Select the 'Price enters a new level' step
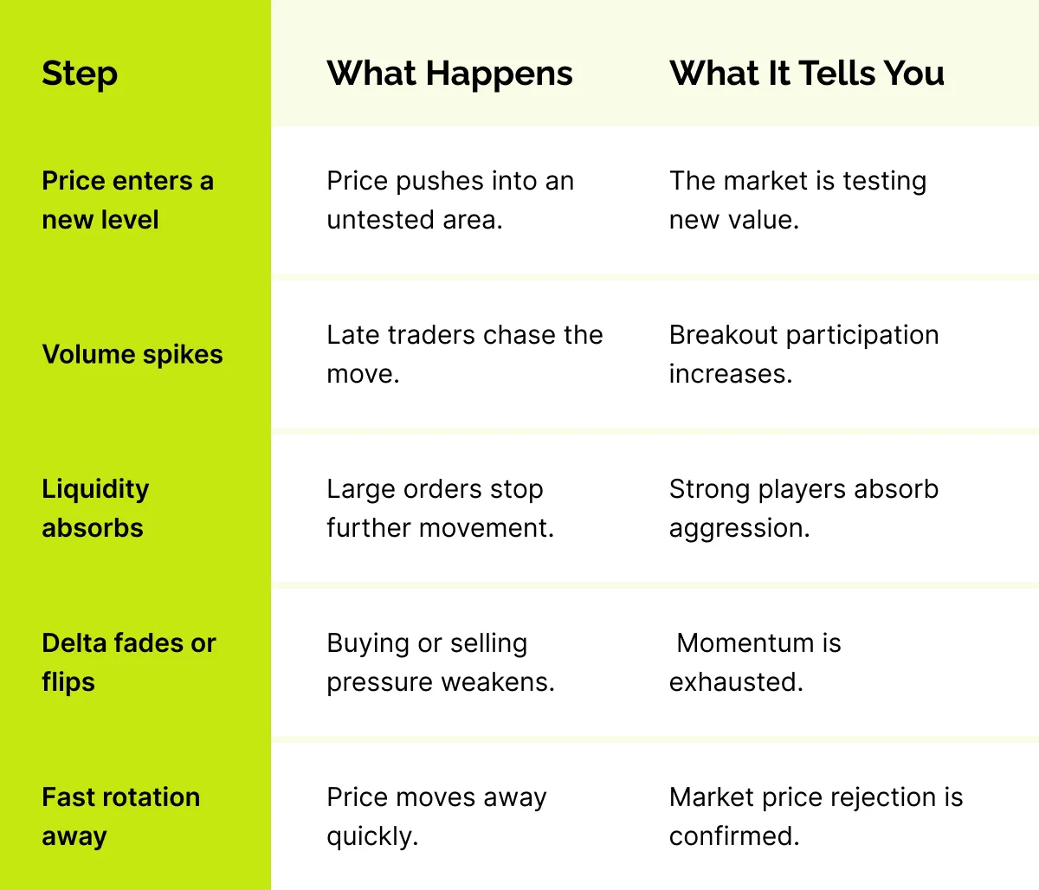 coord(127,200)
